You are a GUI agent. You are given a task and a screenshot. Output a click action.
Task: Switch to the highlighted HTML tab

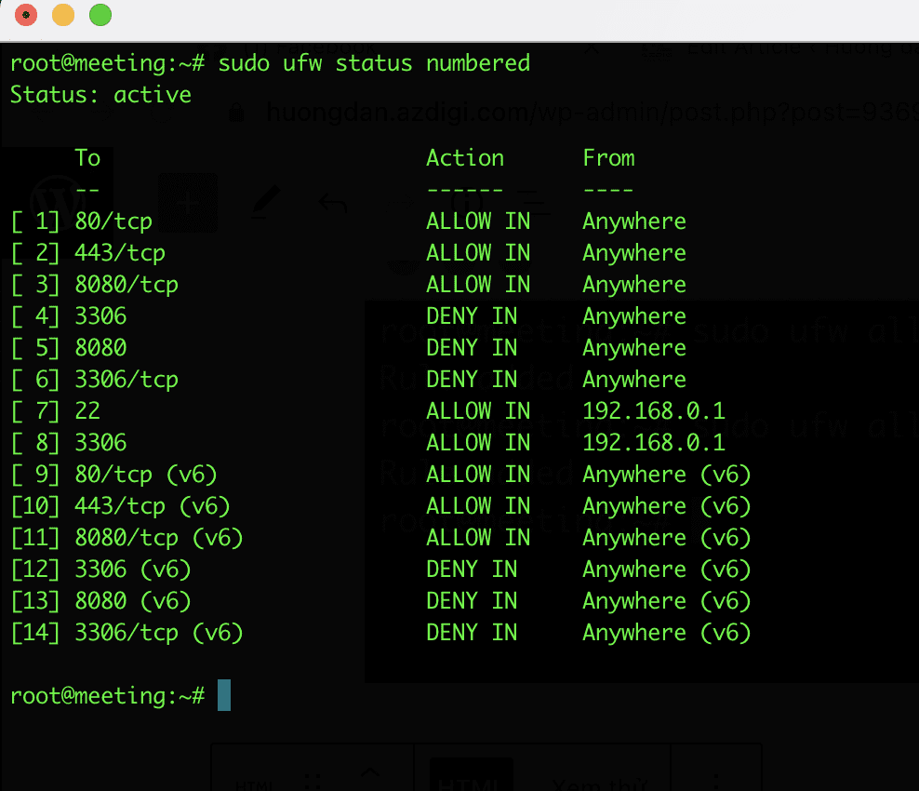[x=471, y=778]
